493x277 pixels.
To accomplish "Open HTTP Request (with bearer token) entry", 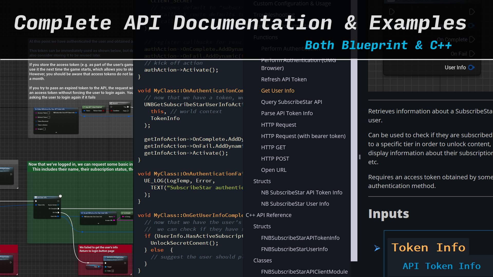I will pyautogui.click(x=303, y=136).
